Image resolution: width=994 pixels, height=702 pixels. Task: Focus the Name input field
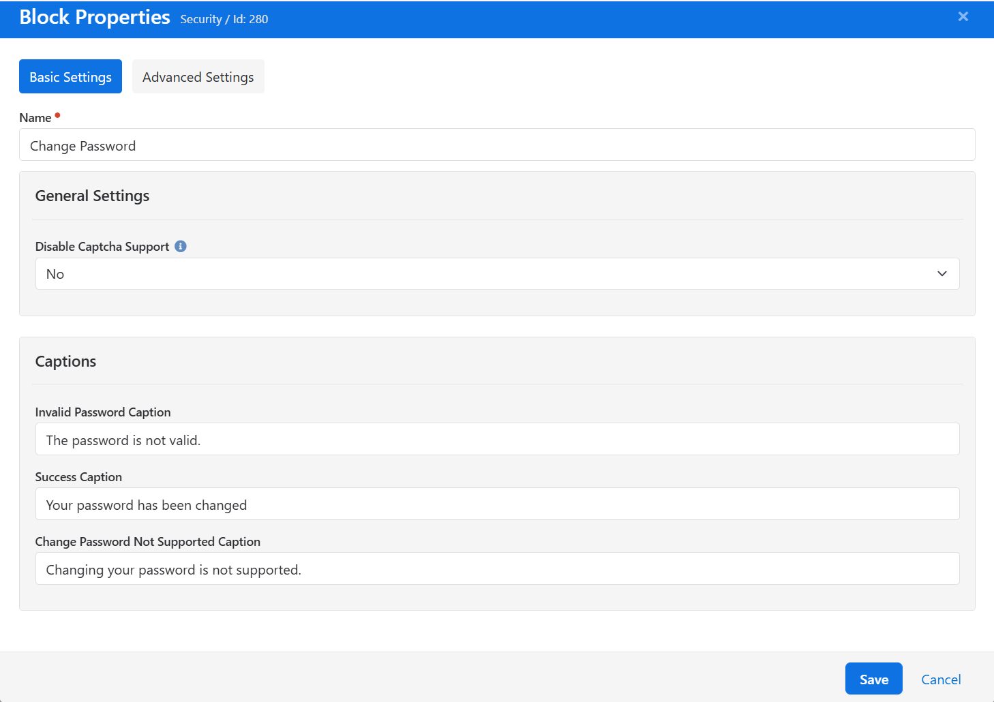pos(496,145)
